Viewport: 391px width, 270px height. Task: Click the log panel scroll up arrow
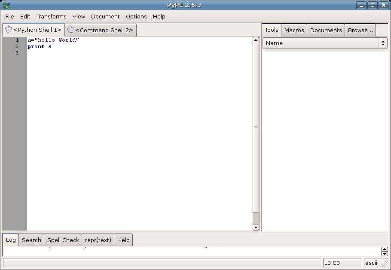pyautogui.click(x=385, y=249)
